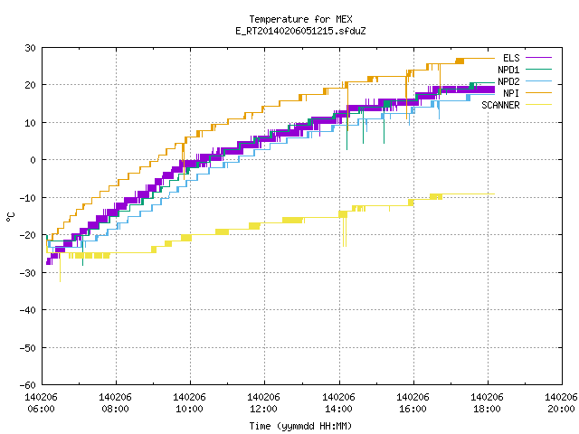The height and width of the screenshot is (434, 579).
Task: Click the y-axis value -20
Action: 28,235
